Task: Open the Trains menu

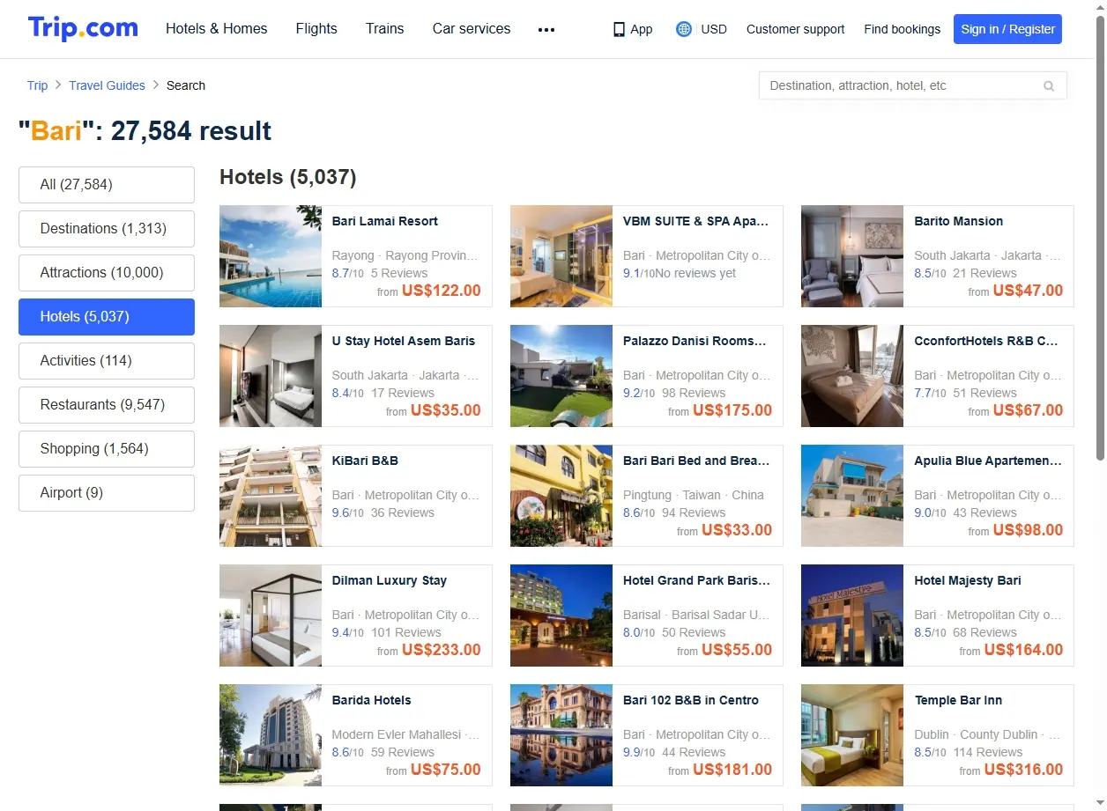Action: (x=385, y=28)
